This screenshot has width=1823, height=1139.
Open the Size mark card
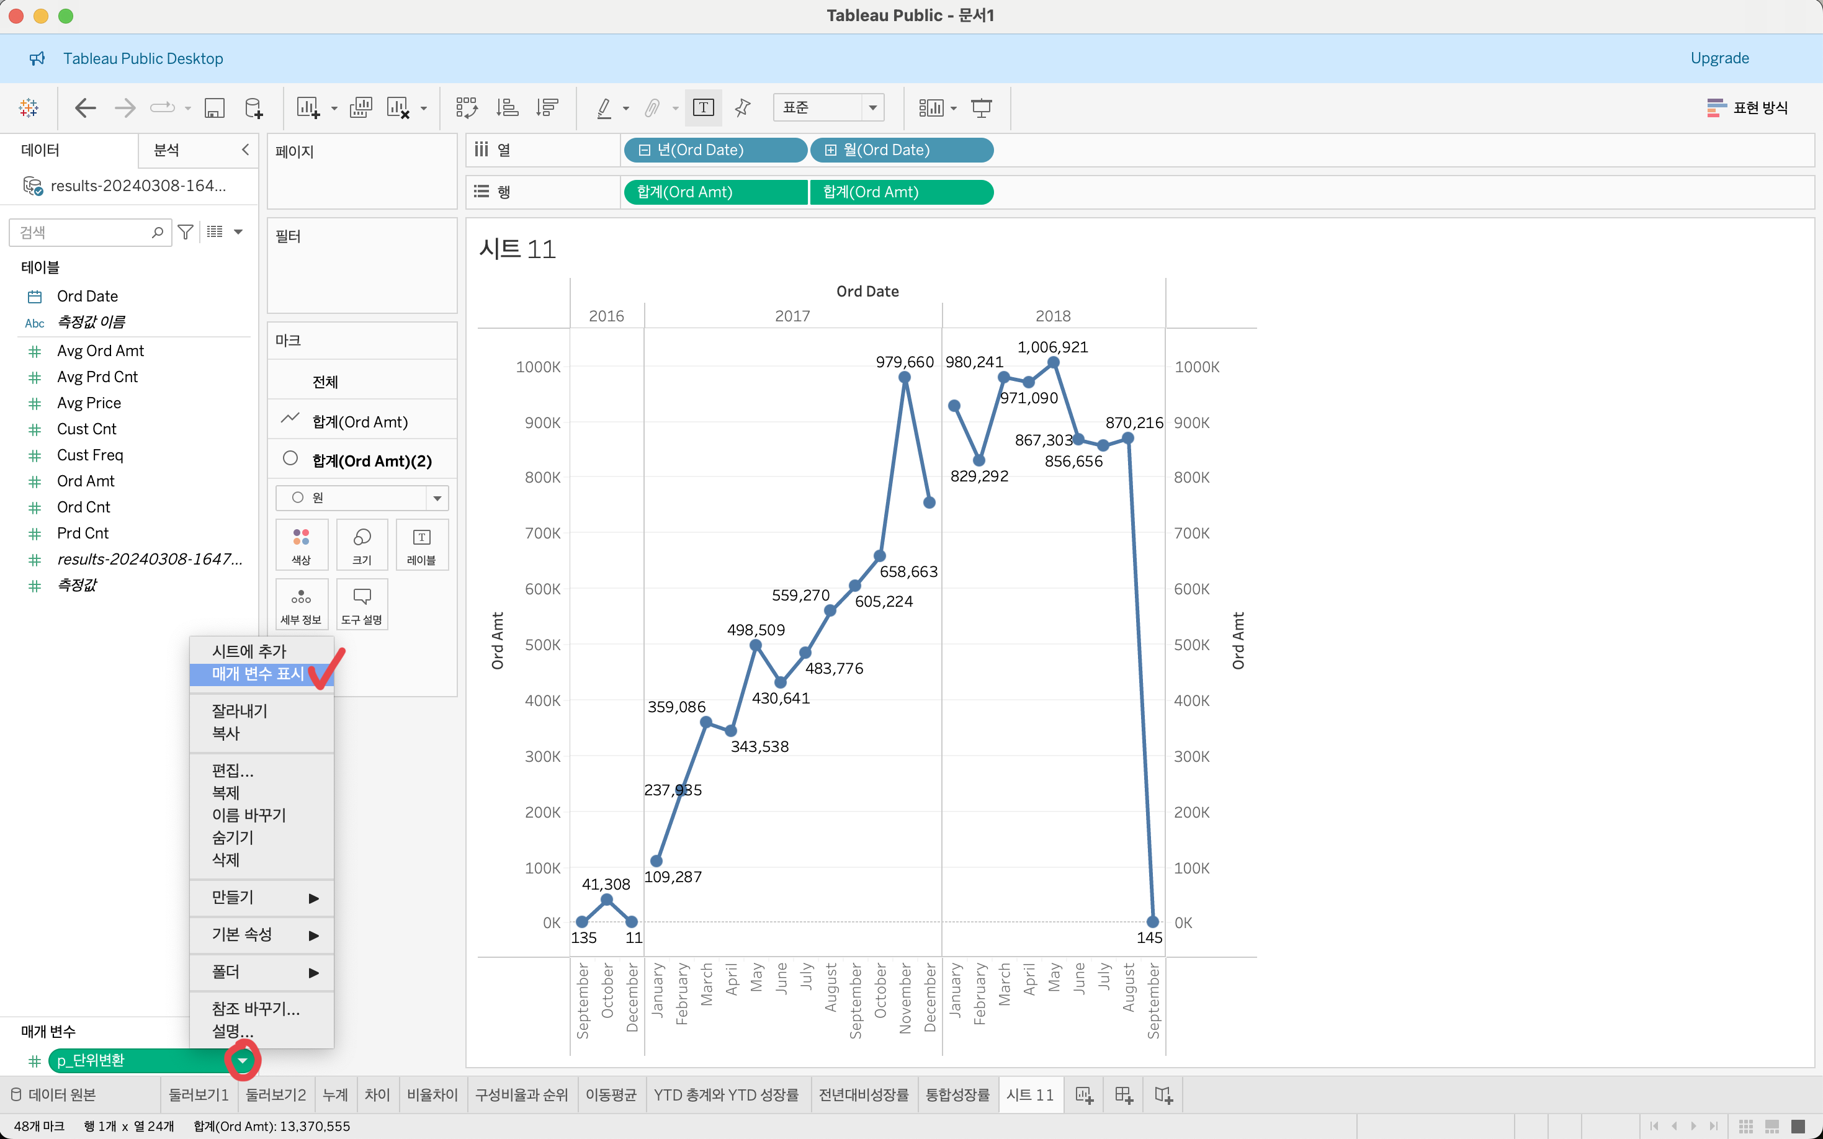(362, 544)
